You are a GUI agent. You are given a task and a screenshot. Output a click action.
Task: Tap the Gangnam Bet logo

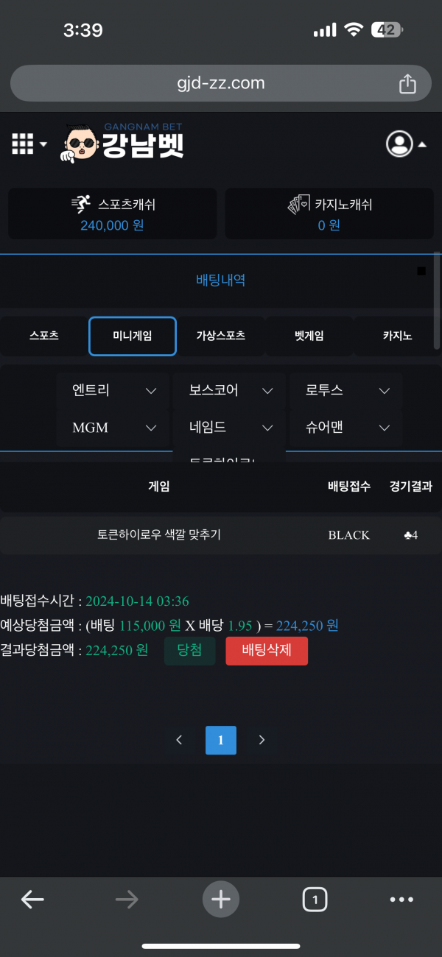pyautogui.click(x=122, y=141)
